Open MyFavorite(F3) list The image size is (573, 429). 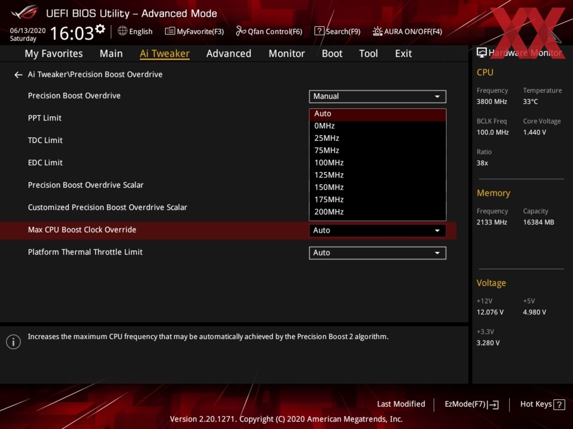(x=194, y=32)
